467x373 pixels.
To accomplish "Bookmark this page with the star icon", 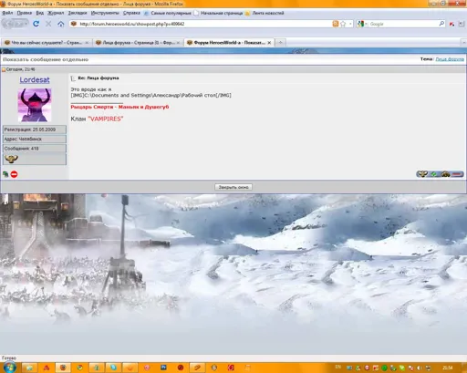I will click(x=343, y=24).
